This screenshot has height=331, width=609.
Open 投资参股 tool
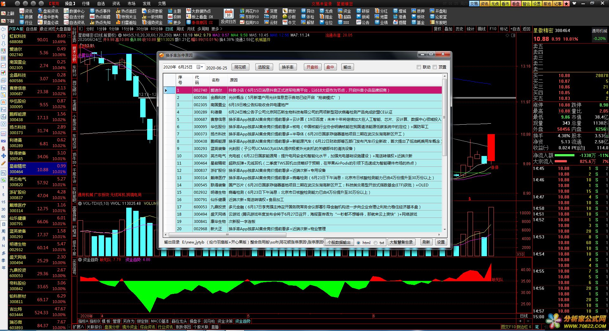pyautogui.click(x=152, y=11)
